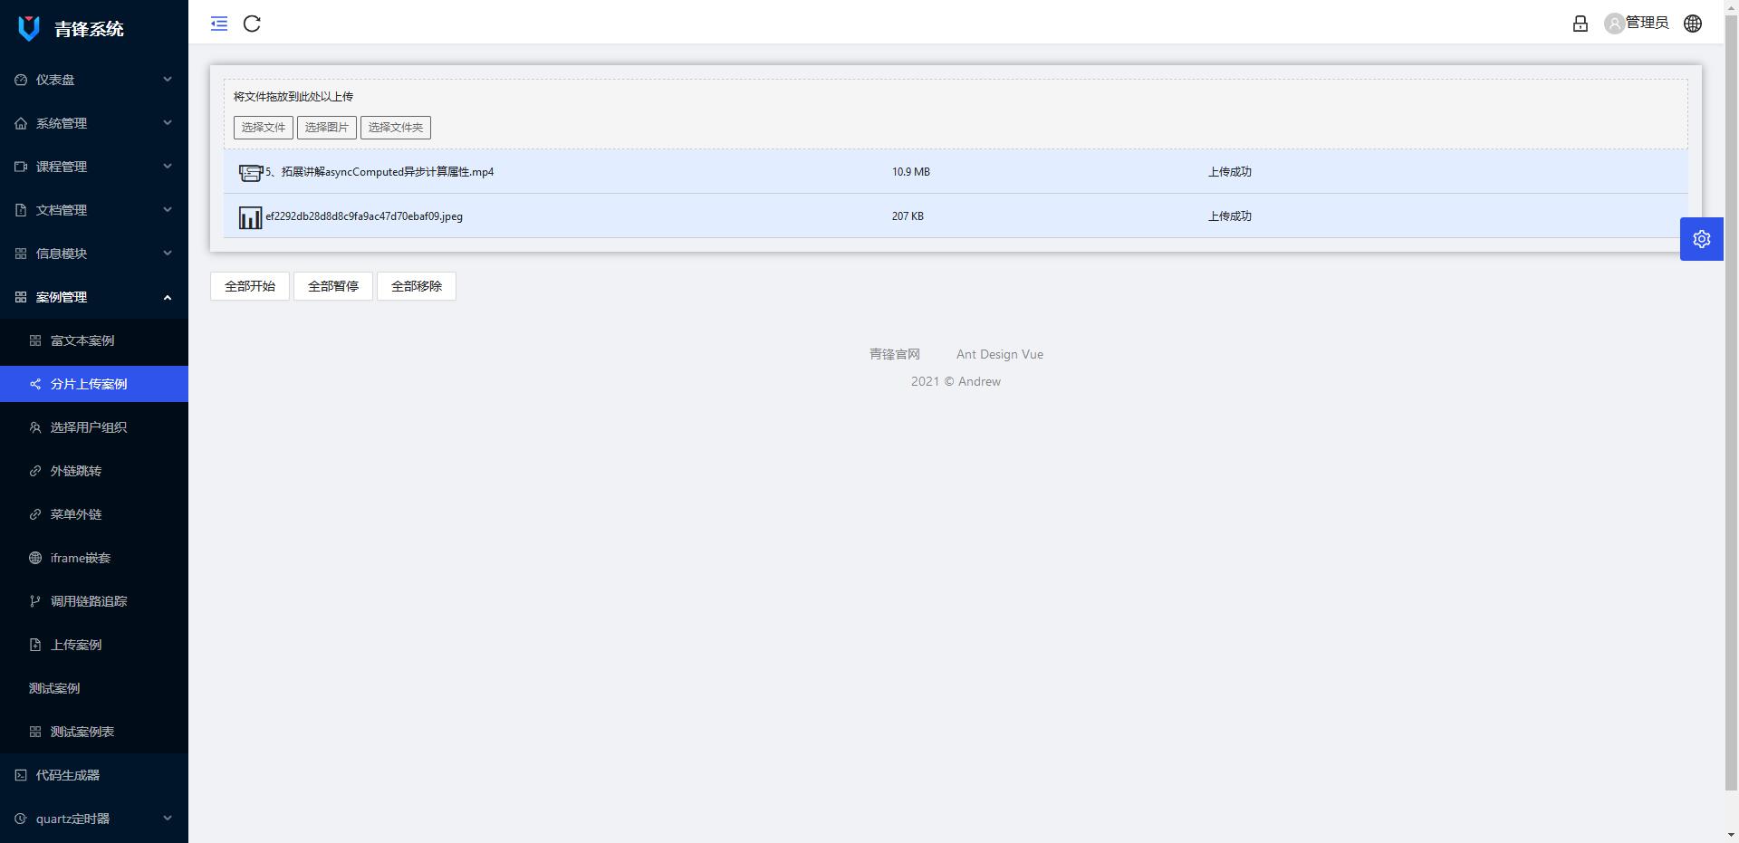This screenshot has height=843, width=1739.
Task: Click the 全部移除 button
Action: pyautogui.click(x=417, y=286)
